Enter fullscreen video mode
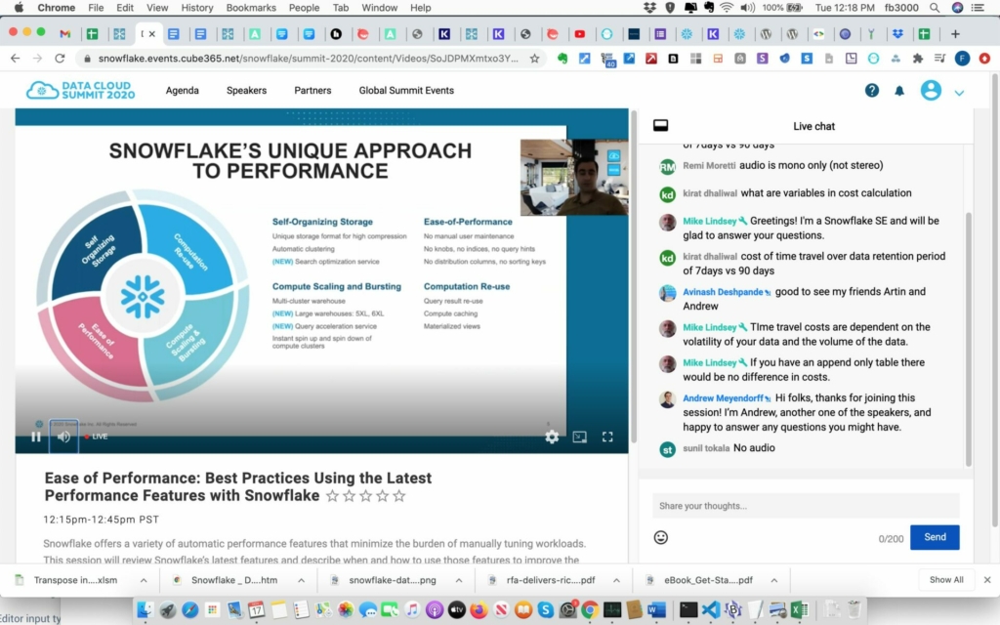 pyautogui.click(x=607, y=437)
